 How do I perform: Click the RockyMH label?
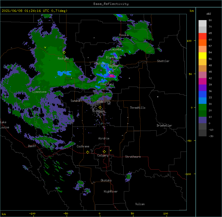63,59
